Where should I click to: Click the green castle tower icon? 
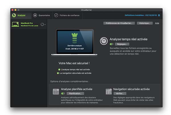point(75,38)
